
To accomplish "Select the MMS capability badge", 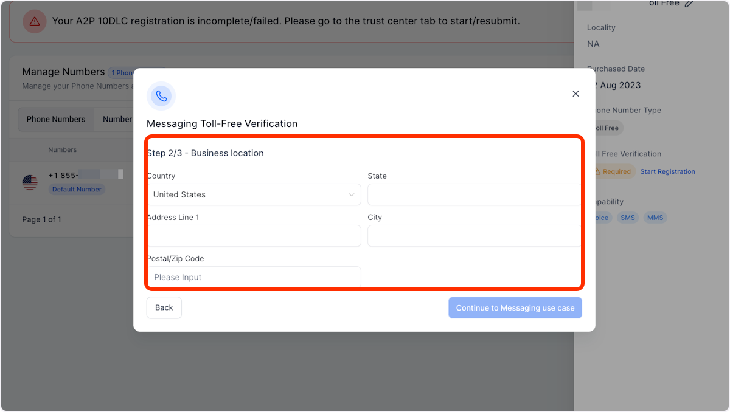I will 655,217.
